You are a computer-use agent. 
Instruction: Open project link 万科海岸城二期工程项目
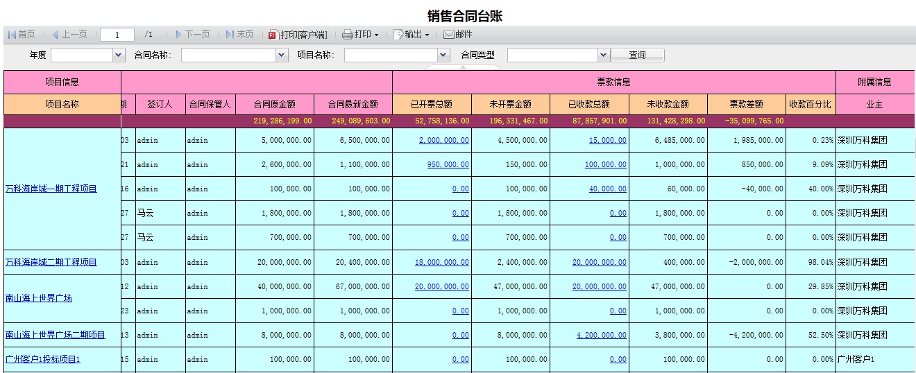[x=51, y=262]
